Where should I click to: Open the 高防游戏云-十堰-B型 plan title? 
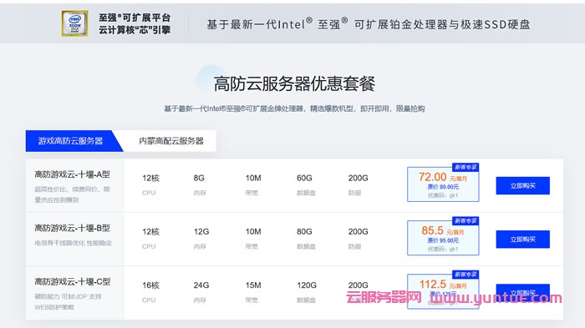[73, 228]
